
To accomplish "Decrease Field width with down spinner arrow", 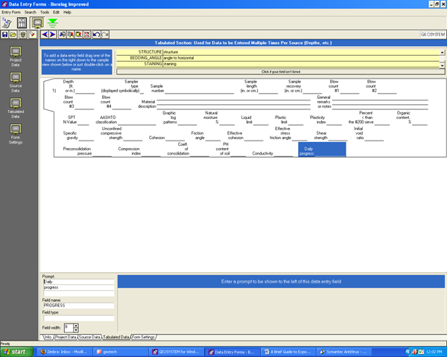I will click(x=76, y=330).
